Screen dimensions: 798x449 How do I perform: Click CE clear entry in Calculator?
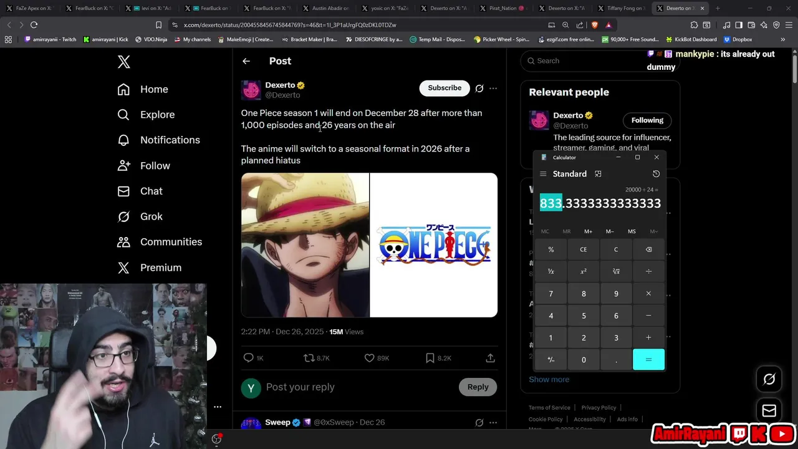click(584, 249)
